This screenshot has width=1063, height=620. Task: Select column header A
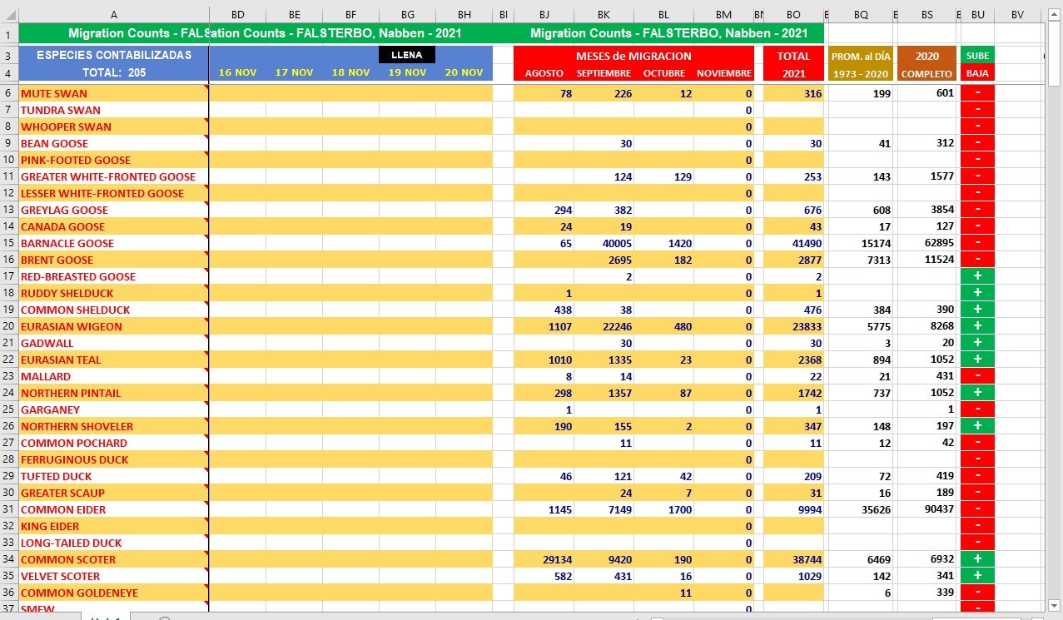113,15
